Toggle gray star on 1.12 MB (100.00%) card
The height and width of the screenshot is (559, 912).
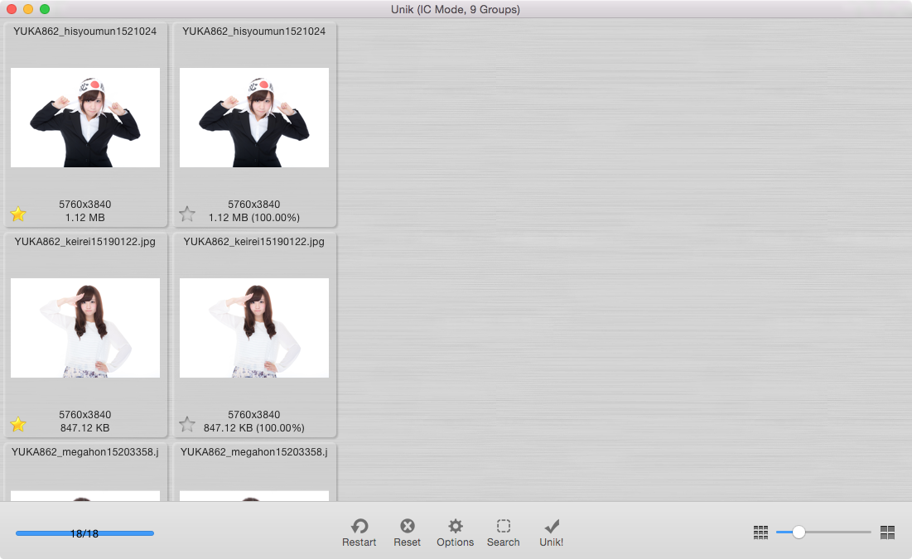pyautogui.click(x=187, y=214)
